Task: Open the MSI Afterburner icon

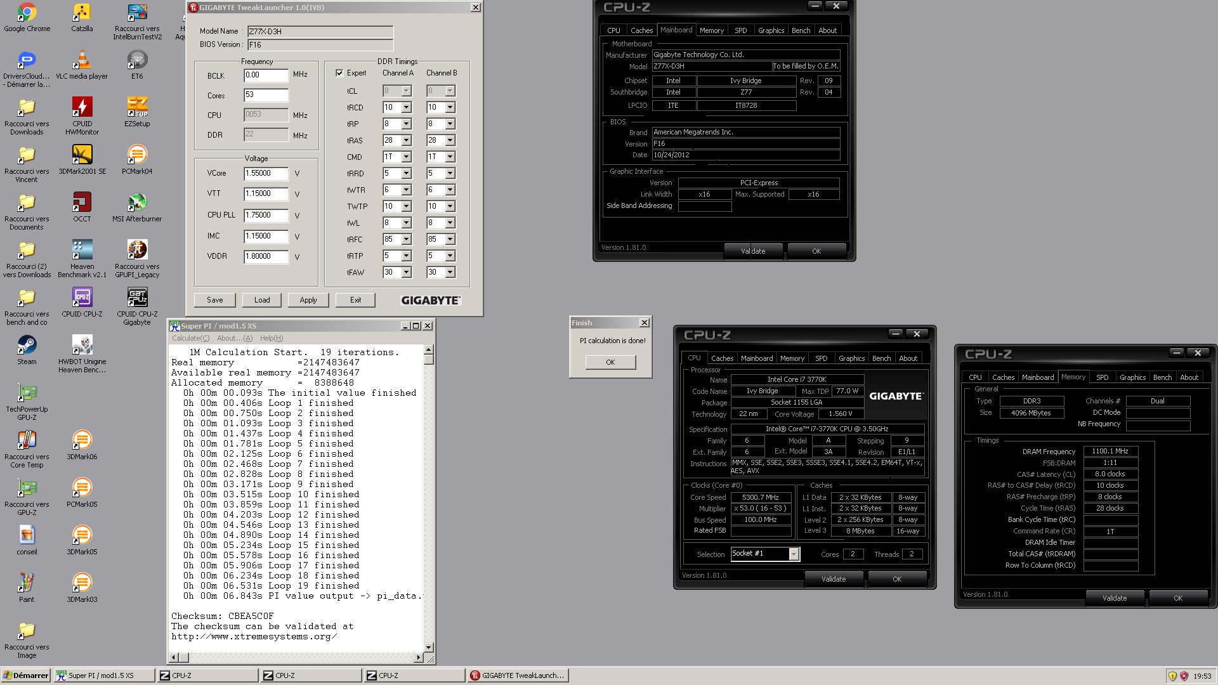Action: point(137,207)
